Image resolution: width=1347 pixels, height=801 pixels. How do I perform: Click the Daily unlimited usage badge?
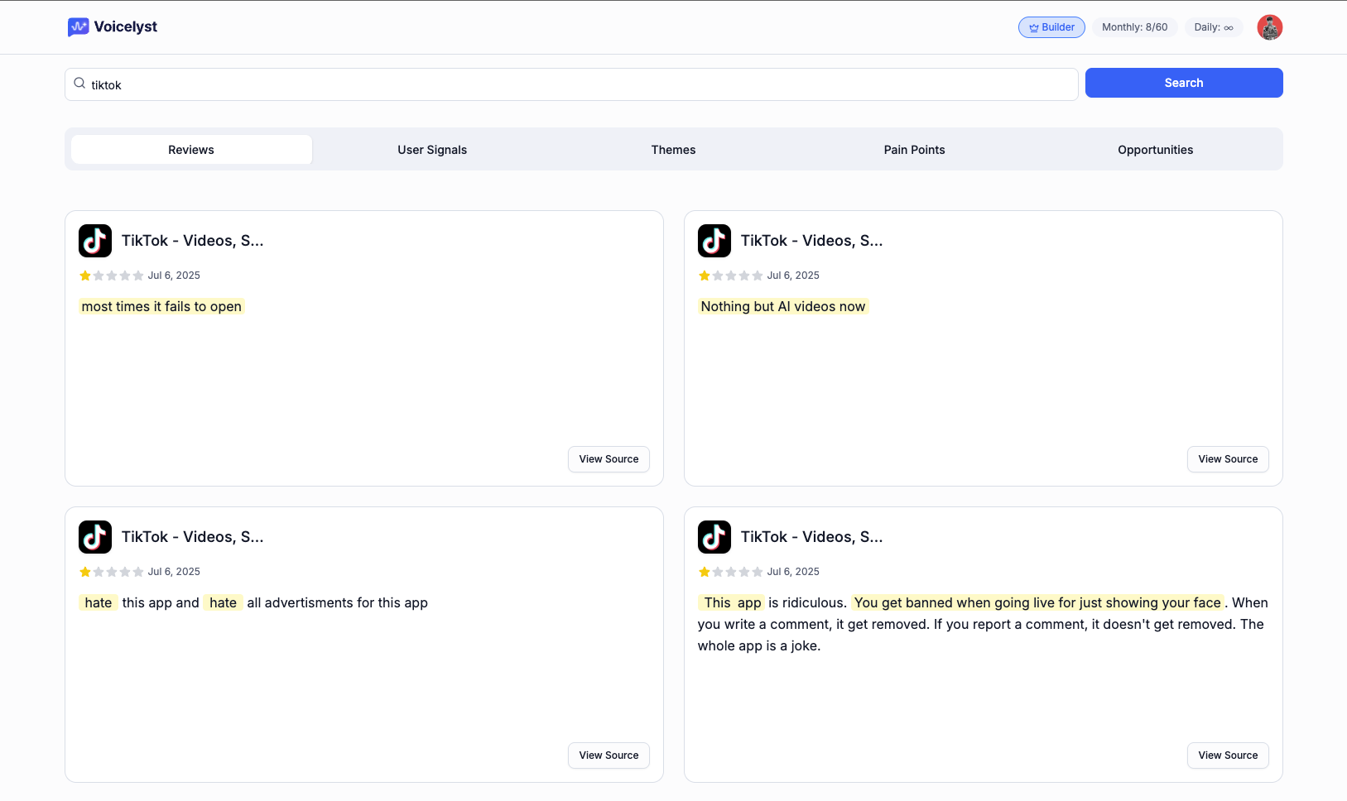(1214, 27)
